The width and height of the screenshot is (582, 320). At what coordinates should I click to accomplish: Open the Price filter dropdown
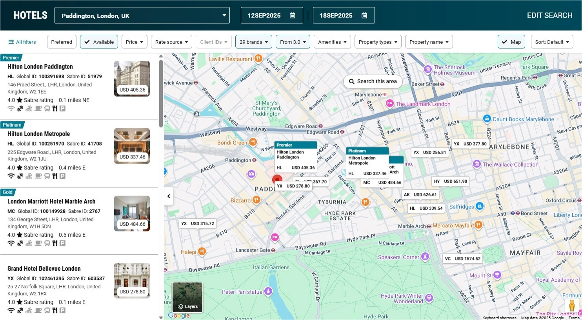(135, 41)
